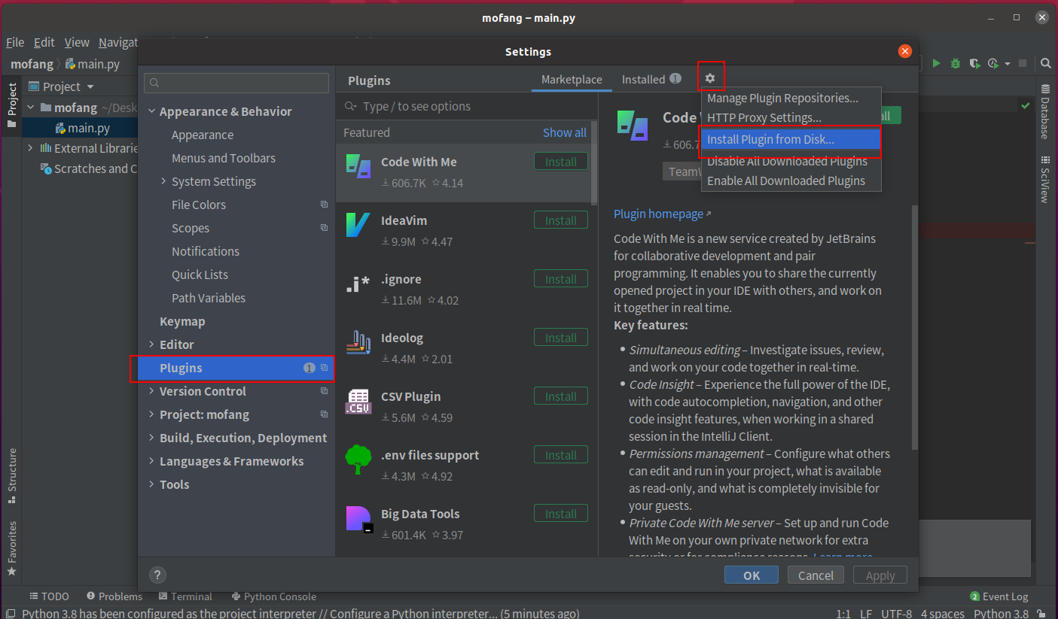
Task: Select Manage Plugin Repositories... menu item
Action: (x=791, y=98)
